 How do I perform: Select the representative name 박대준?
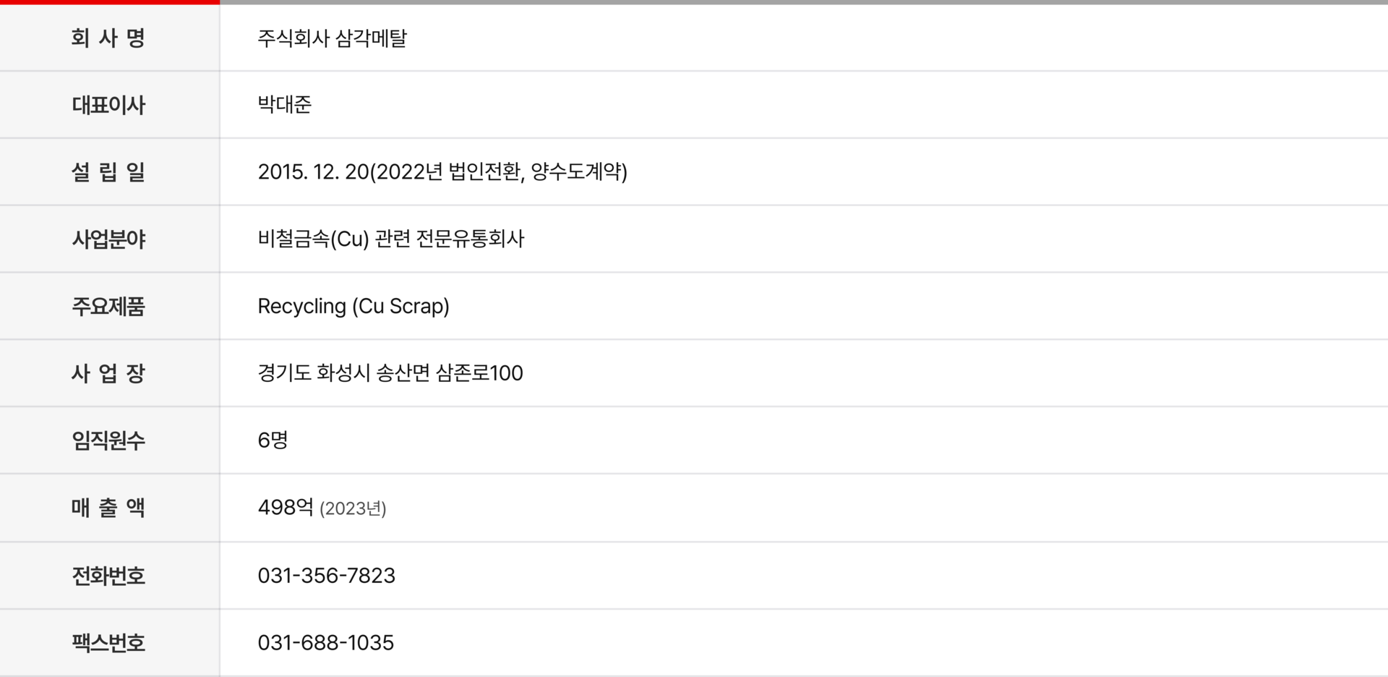coord(284,105)
